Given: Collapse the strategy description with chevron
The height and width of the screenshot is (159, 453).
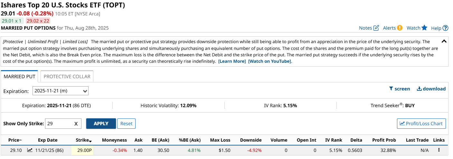Looking at the screenshot, I should [x=444, y=41].
